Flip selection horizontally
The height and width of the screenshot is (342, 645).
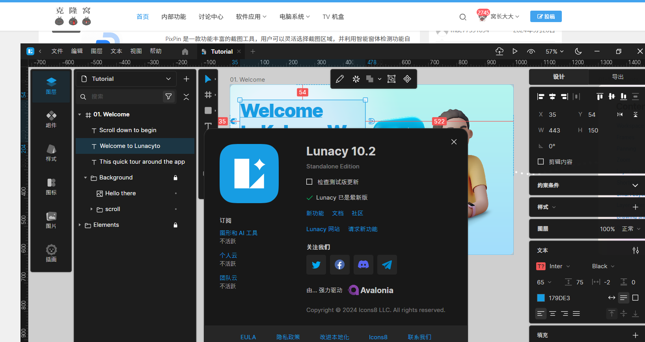tap(620, 114)
